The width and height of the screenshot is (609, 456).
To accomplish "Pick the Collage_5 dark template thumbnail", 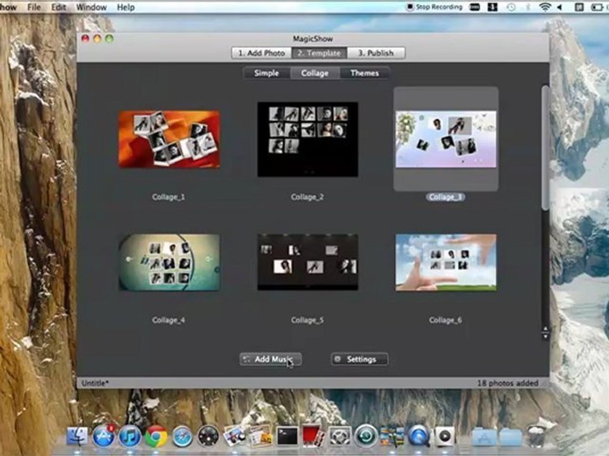I will [308, 262].
